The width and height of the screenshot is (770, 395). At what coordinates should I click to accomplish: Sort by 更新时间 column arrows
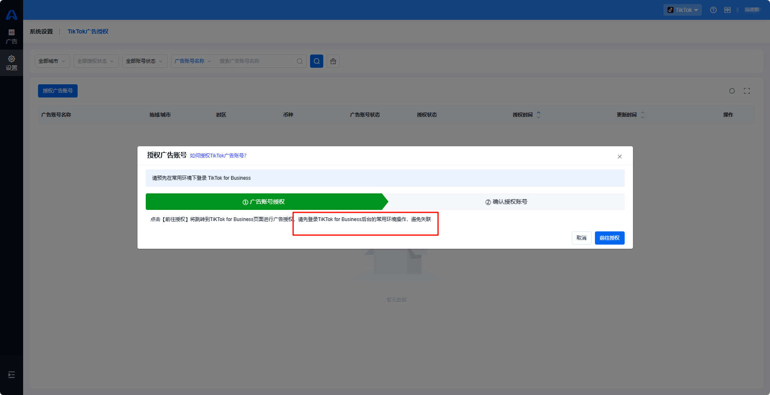642,115
